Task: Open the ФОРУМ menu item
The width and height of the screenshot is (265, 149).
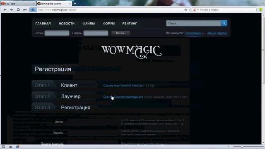Action: tap(108, 24)
